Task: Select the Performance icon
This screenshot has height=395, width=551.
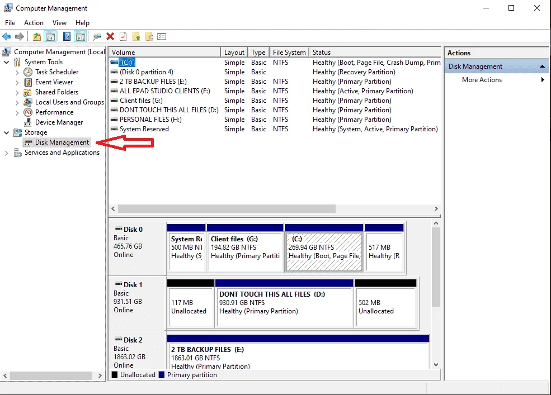Action: (28, 112)
